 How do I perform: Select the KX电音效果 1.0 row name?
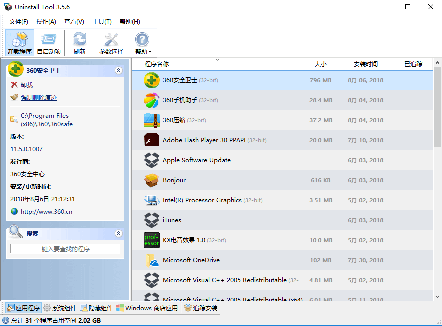click(184, 240)
